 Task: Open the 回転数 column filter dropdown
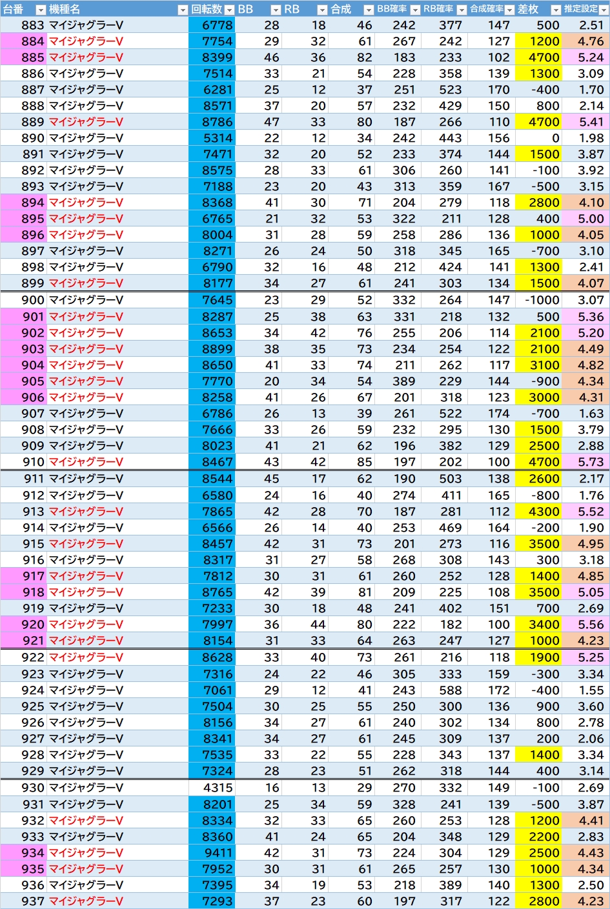tap(229, 10)
